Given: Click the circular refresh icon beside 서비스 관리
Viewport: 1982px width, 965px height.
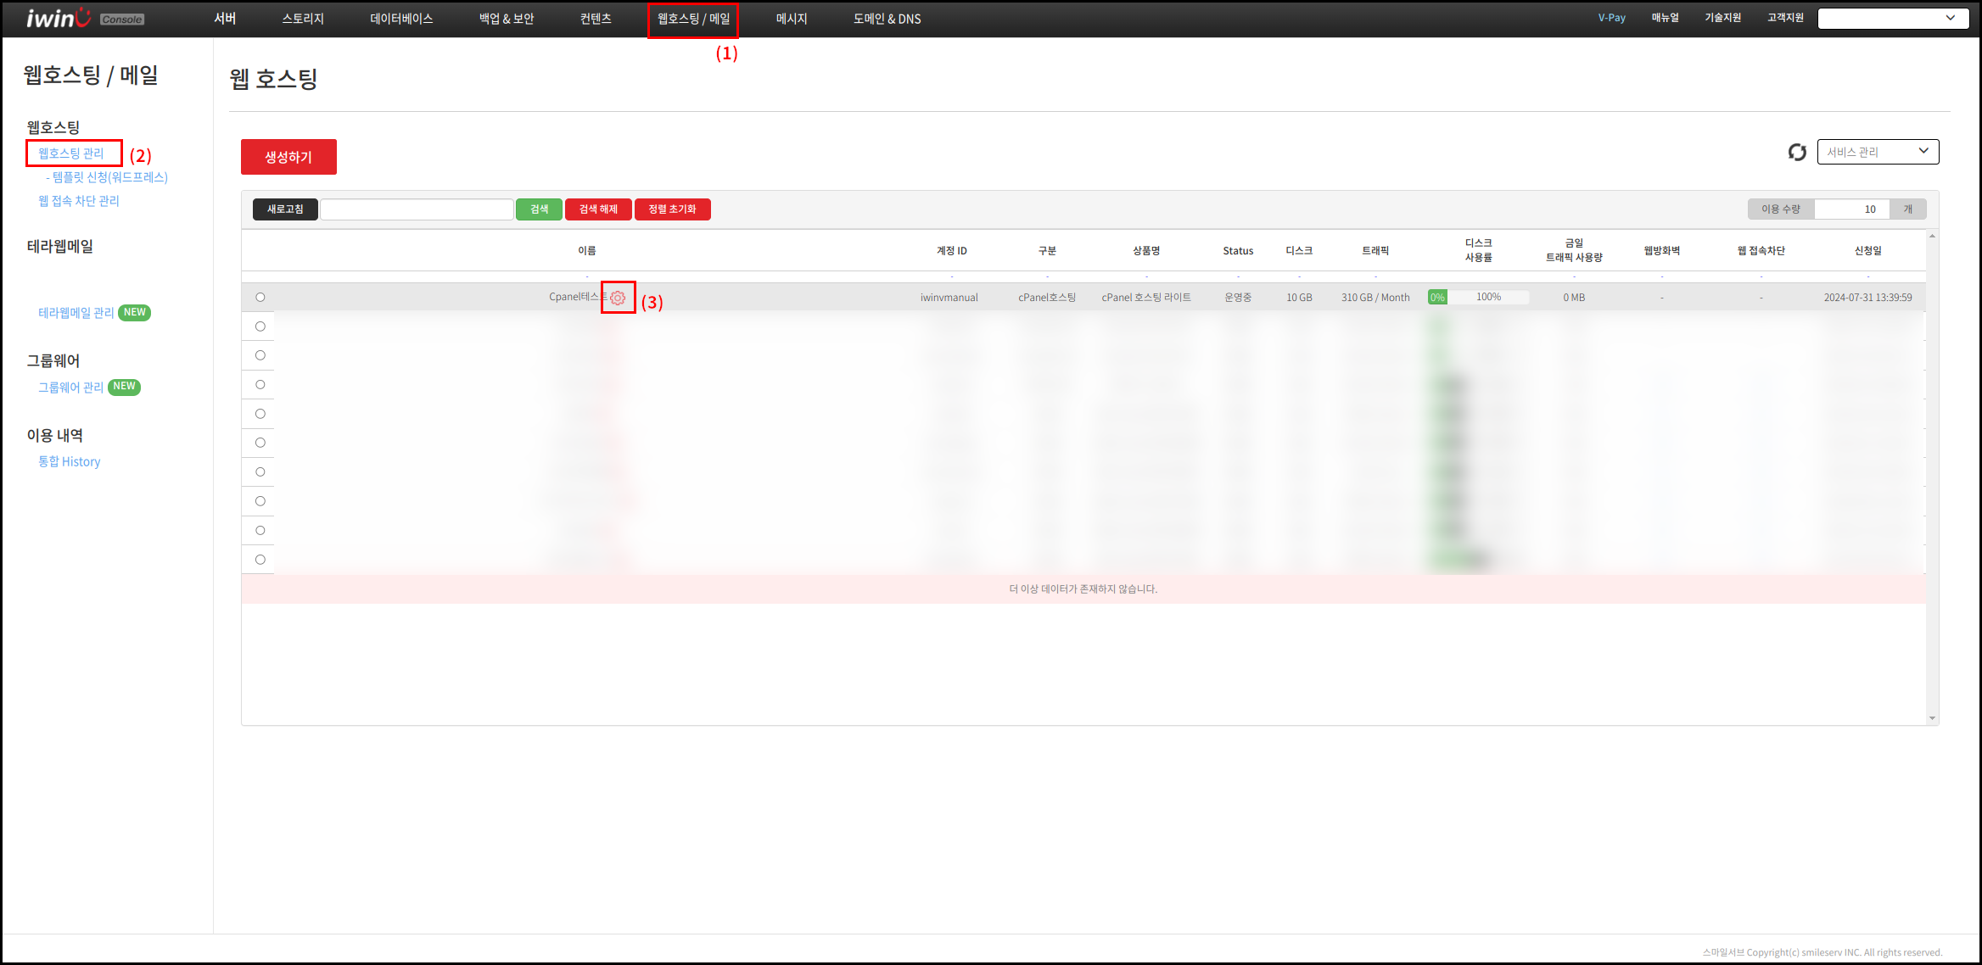Looking at the screenshot, I should click(x=1796, y=152).
